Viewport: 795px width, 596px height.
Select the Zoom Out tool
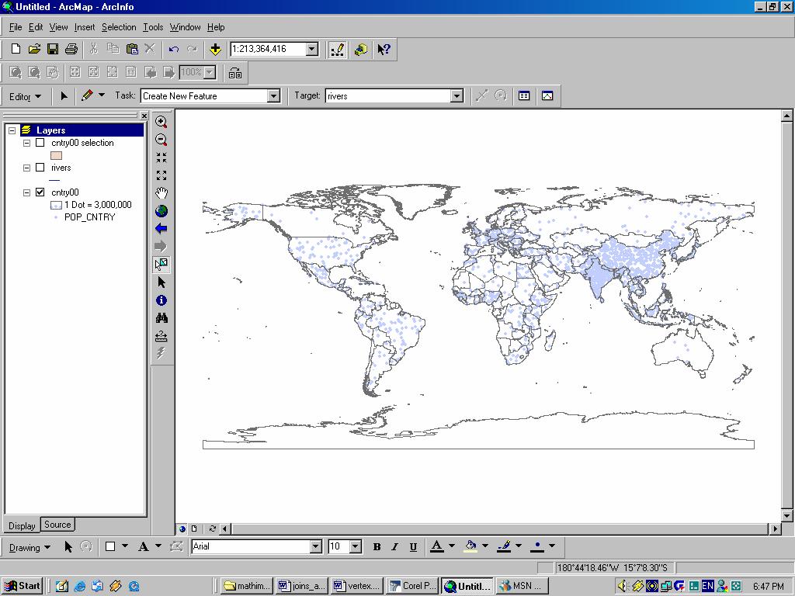point(161,140)
